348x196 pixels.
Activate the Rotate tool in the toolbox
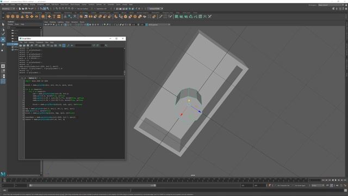pos(3,45)
